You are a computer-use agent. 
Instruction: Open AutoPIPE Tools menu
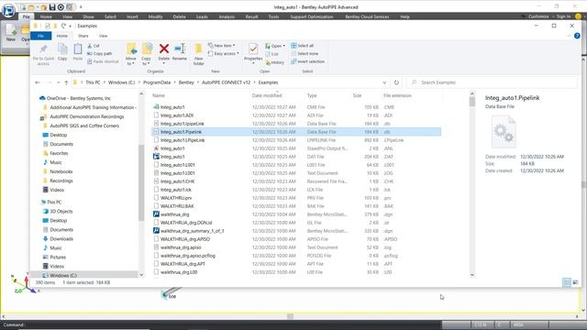click(273, 16)
